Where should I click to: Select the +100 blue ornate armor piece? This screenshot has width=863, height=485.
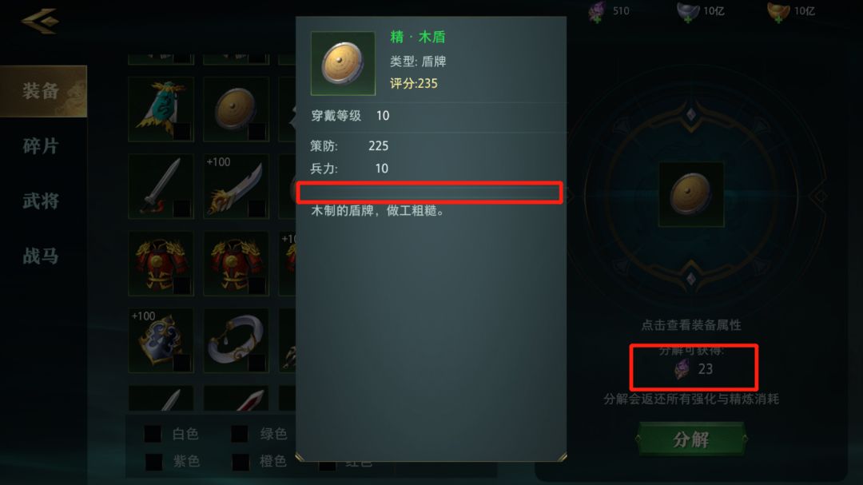(x=161, y=340)
